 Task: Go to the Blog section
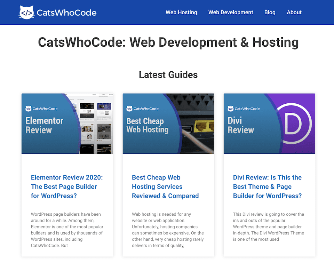coord(270,12)
